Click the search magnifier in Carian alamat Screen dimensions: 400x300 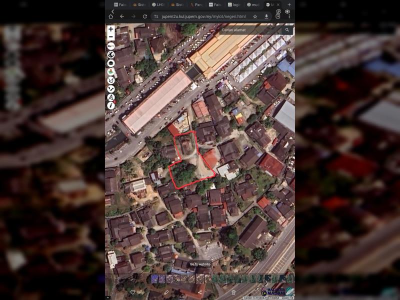(287, 30)
